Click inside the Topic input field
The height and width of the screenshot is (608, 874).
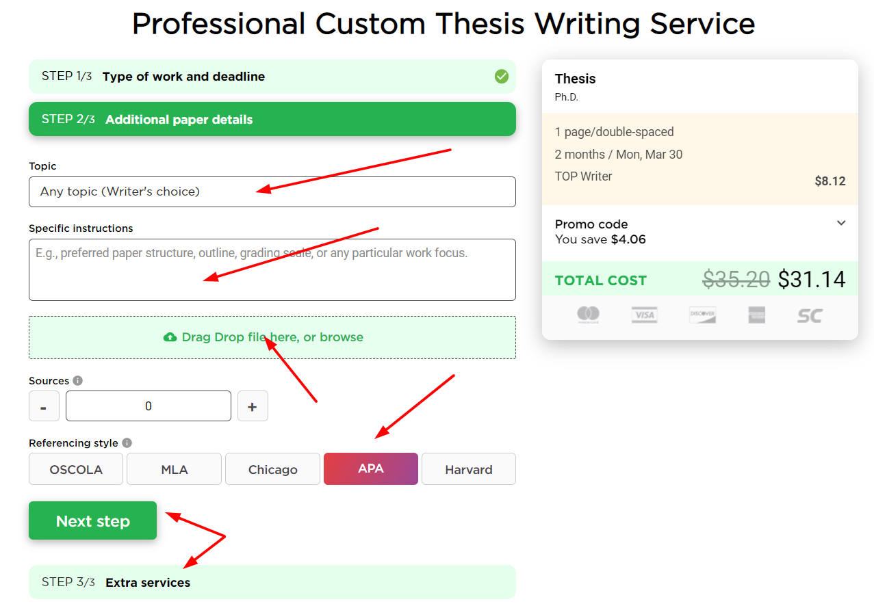click(x=272, y=191)
